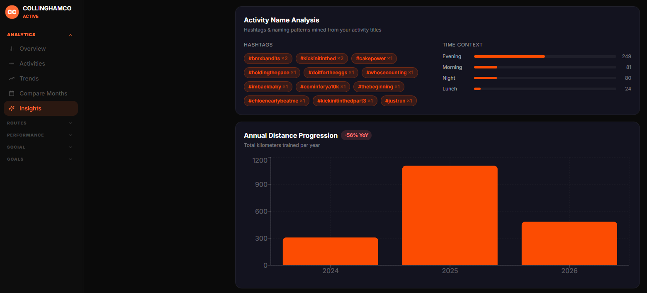
Task: Select the Insights menu item
Action: (41, 108)
